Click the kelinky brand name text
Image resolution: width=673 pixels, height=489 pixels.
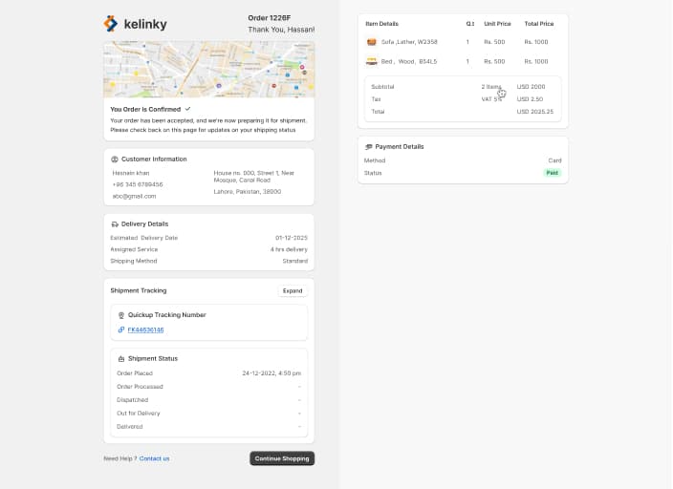click(x=145, y=24)
